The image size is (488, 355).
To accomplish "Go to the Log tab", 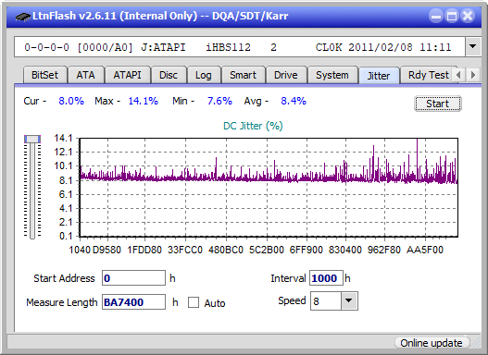I will pyautogui.click(x=204, y=75).
